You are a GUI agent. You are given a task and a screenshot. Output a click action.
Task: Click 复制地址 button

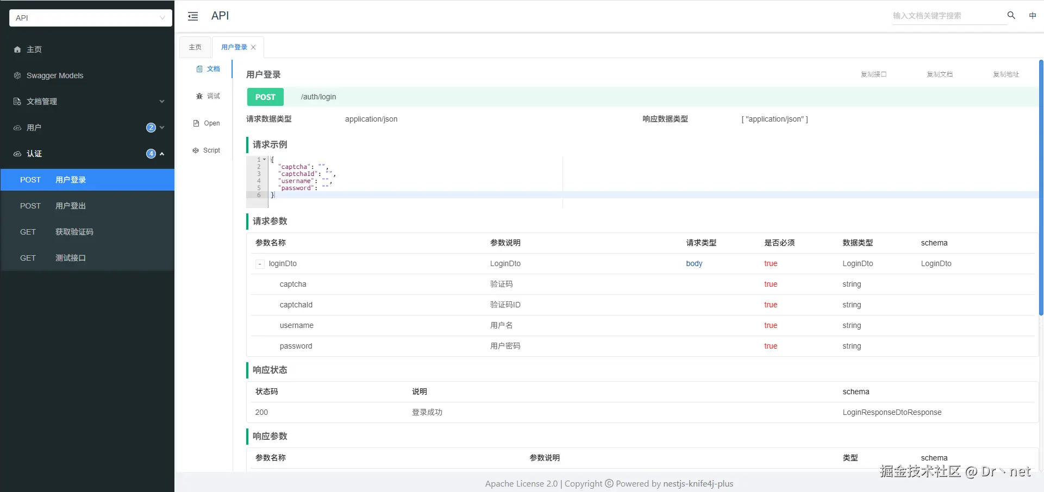[1006, 74]
